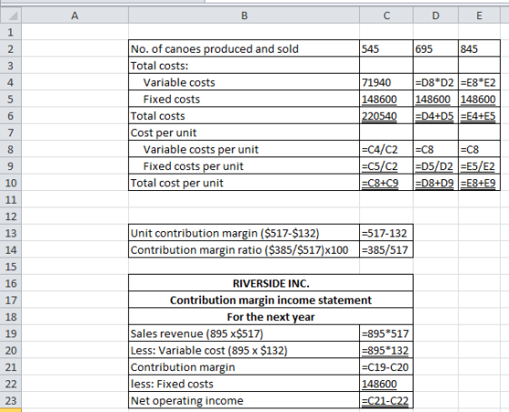Select cell D5 showing 148600

click(435, 99)
